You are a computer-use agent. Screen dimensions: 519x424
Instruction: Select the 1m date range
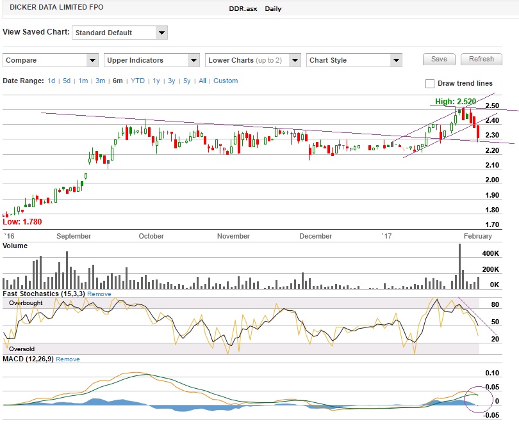coord(83,81)
